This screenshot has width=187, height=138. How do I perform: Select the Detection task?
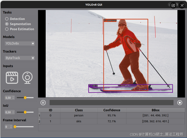pyautogui.click(x=15, y=19)
